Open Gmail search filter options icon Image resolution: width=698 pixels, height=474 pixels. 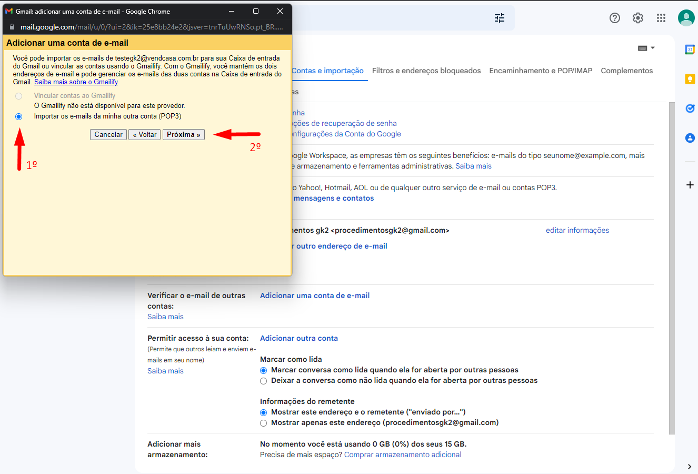[500, 18]
